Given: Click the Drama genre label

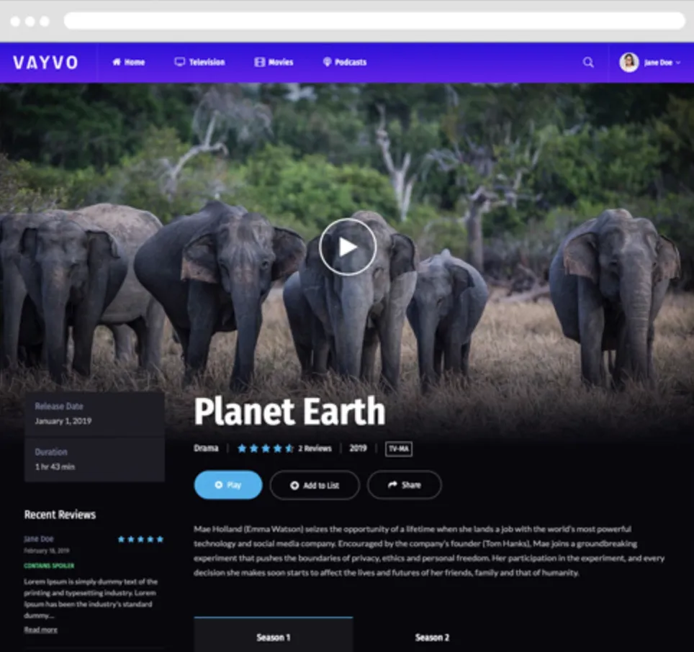Looking at the screenshot, I should [x=206, y=448].
